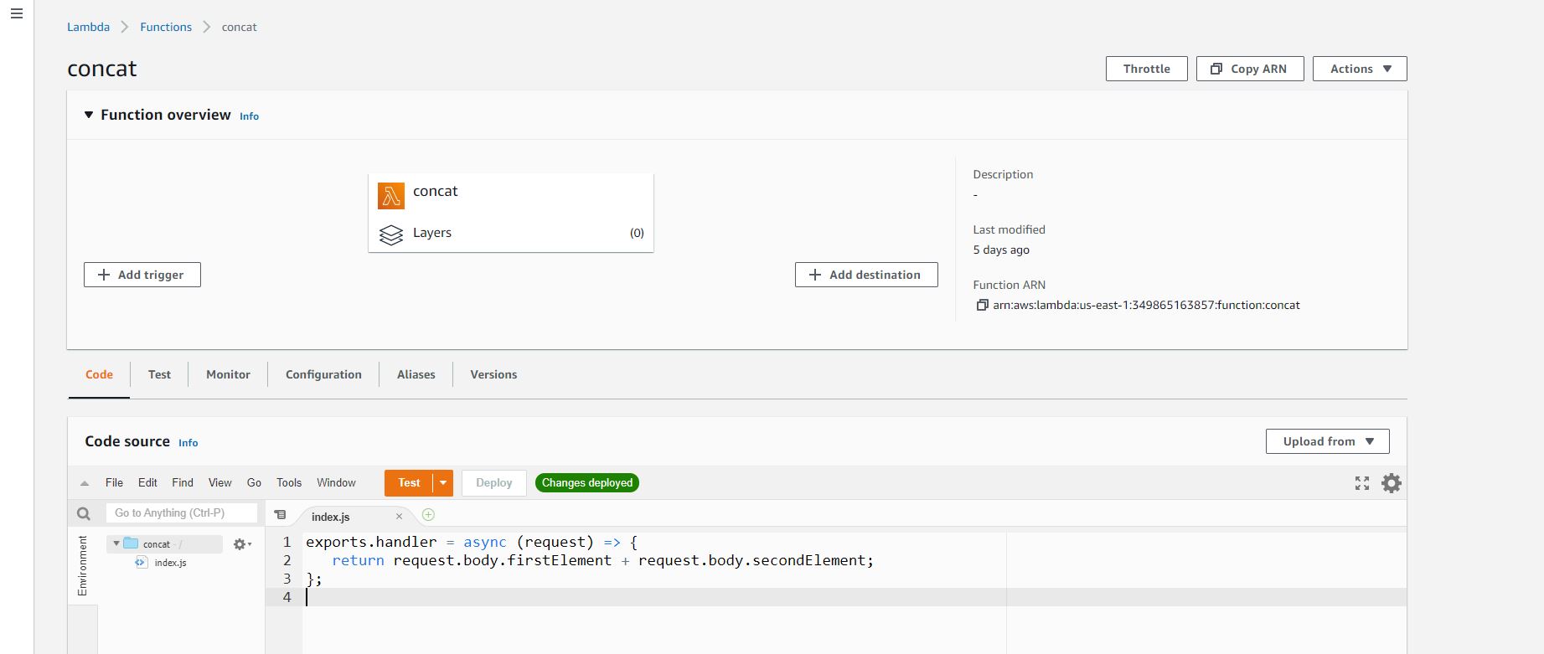1544x654 pixels.
Task: Click the Layers stack icon
Action: coord(391,235)
